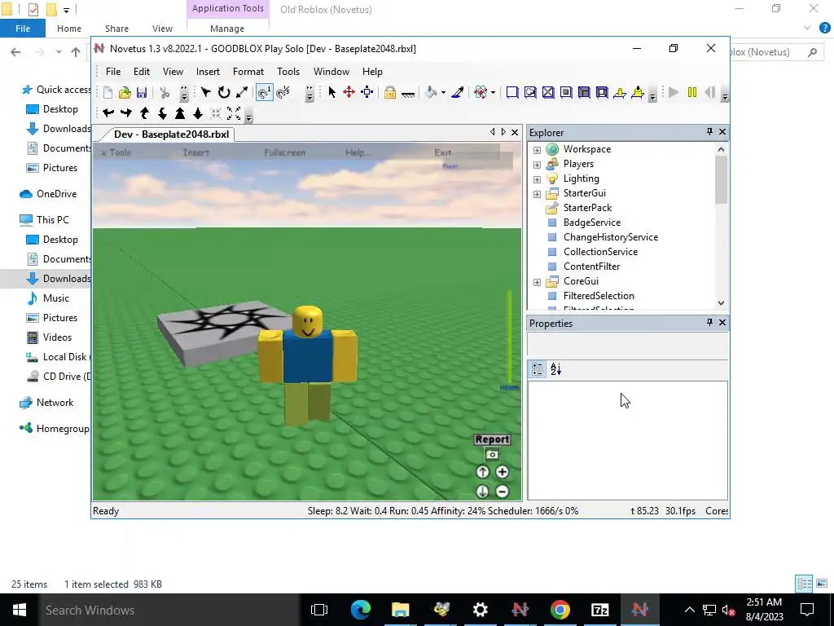Open the camera toolbar overflow options

(x=249, y=114)
